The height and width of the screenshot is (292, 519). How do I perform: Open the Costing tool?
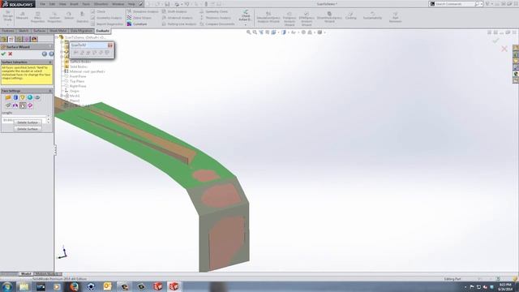point(351,15)
